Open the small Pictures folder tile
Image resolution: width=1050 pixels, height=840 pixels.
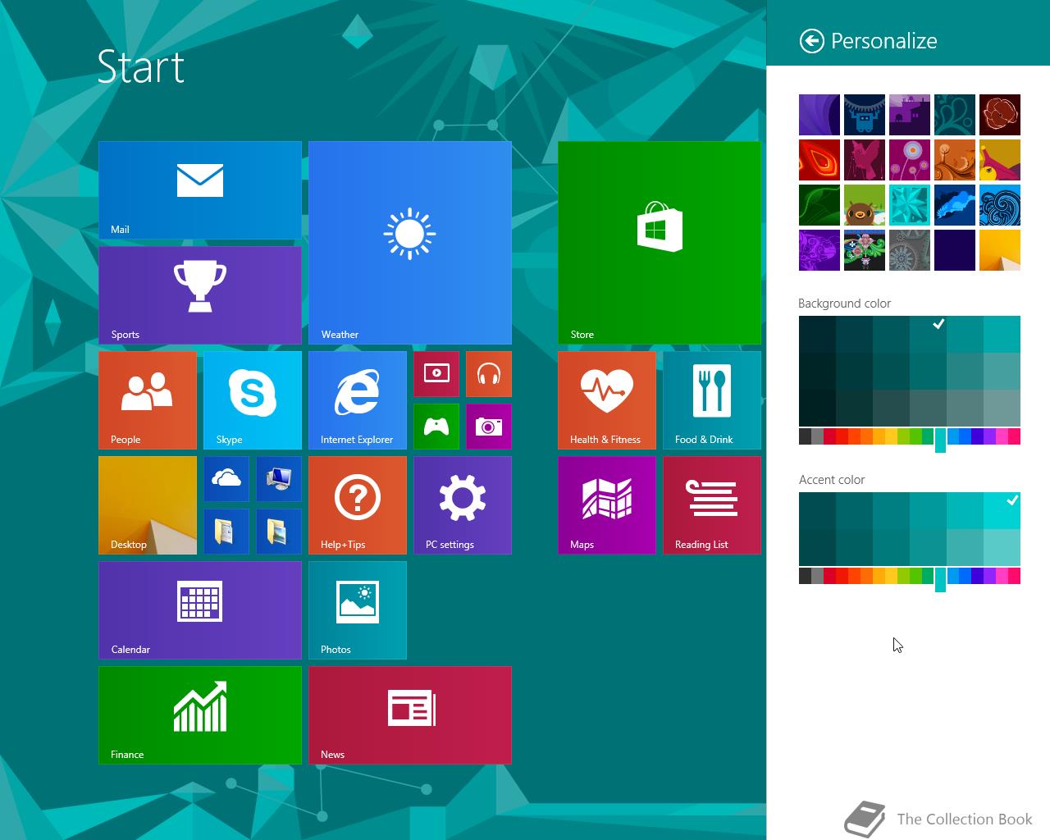tap(279, 532)
